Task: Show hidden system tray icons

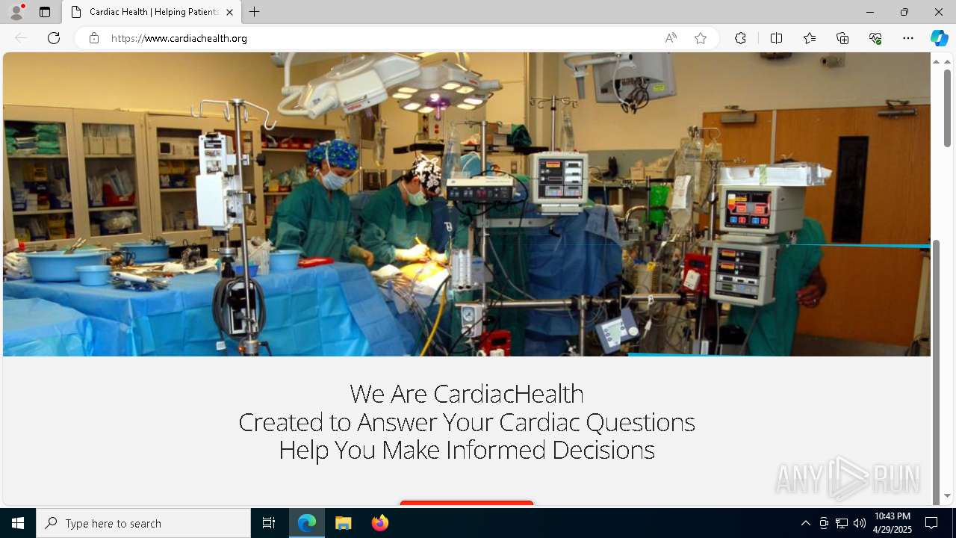Action: [x=805, y=523]
